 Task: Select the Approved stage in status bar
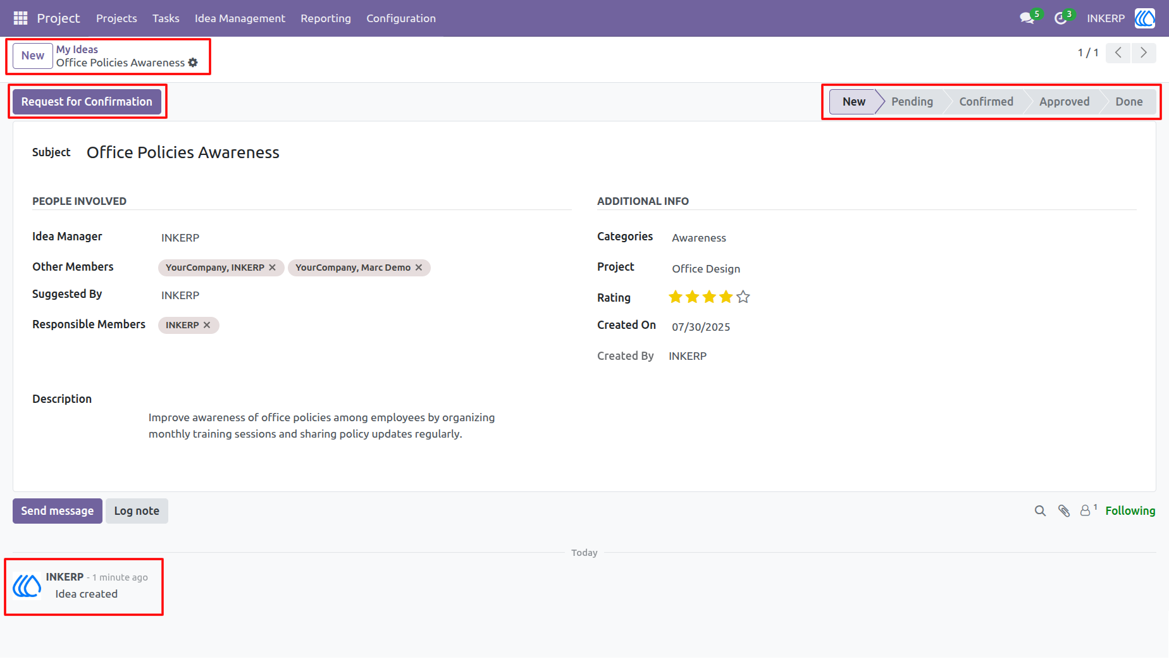pos(1064,102)
